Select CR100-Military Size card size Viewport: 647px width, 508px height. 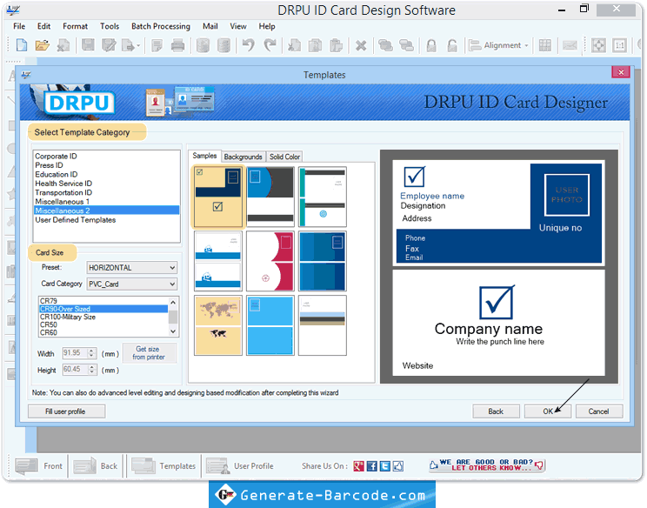pos(103,317)
